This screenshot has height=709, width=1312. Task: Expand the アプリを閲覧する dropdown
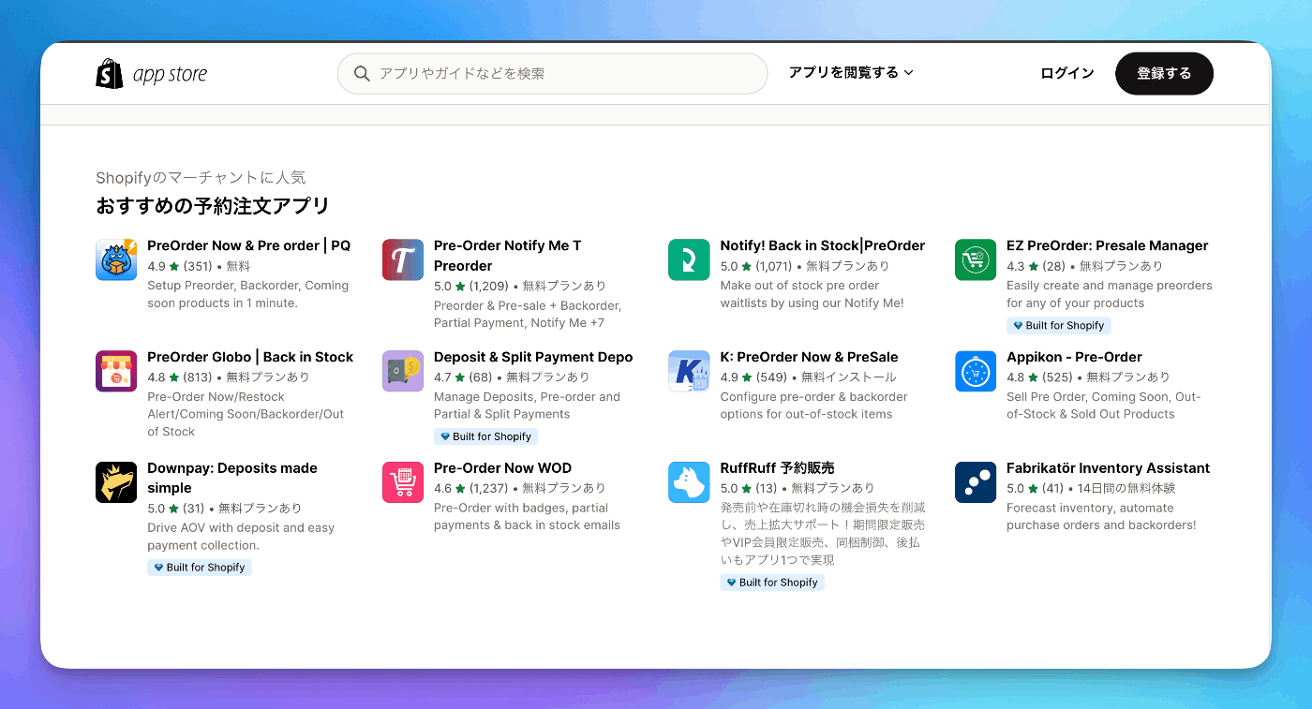(851, 72)
